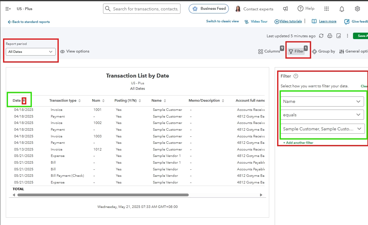Screen dimensions: 368x225
Task: Open the settings gear icon
Action: pyautogui.click(x=357, y=9)
